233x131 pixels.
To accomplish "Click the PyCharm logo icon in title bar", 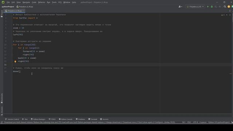I will 3,2.
